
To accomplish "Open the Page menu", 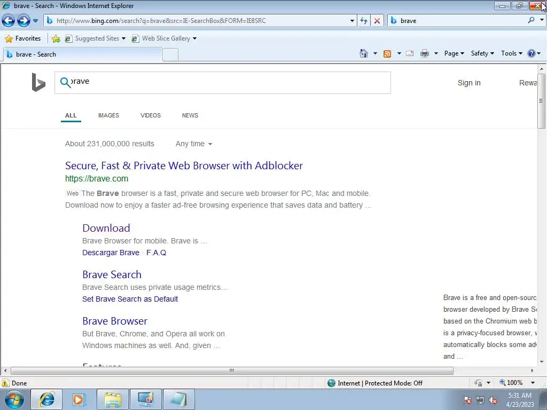I will pyautogui.click(x=454, y=53).
